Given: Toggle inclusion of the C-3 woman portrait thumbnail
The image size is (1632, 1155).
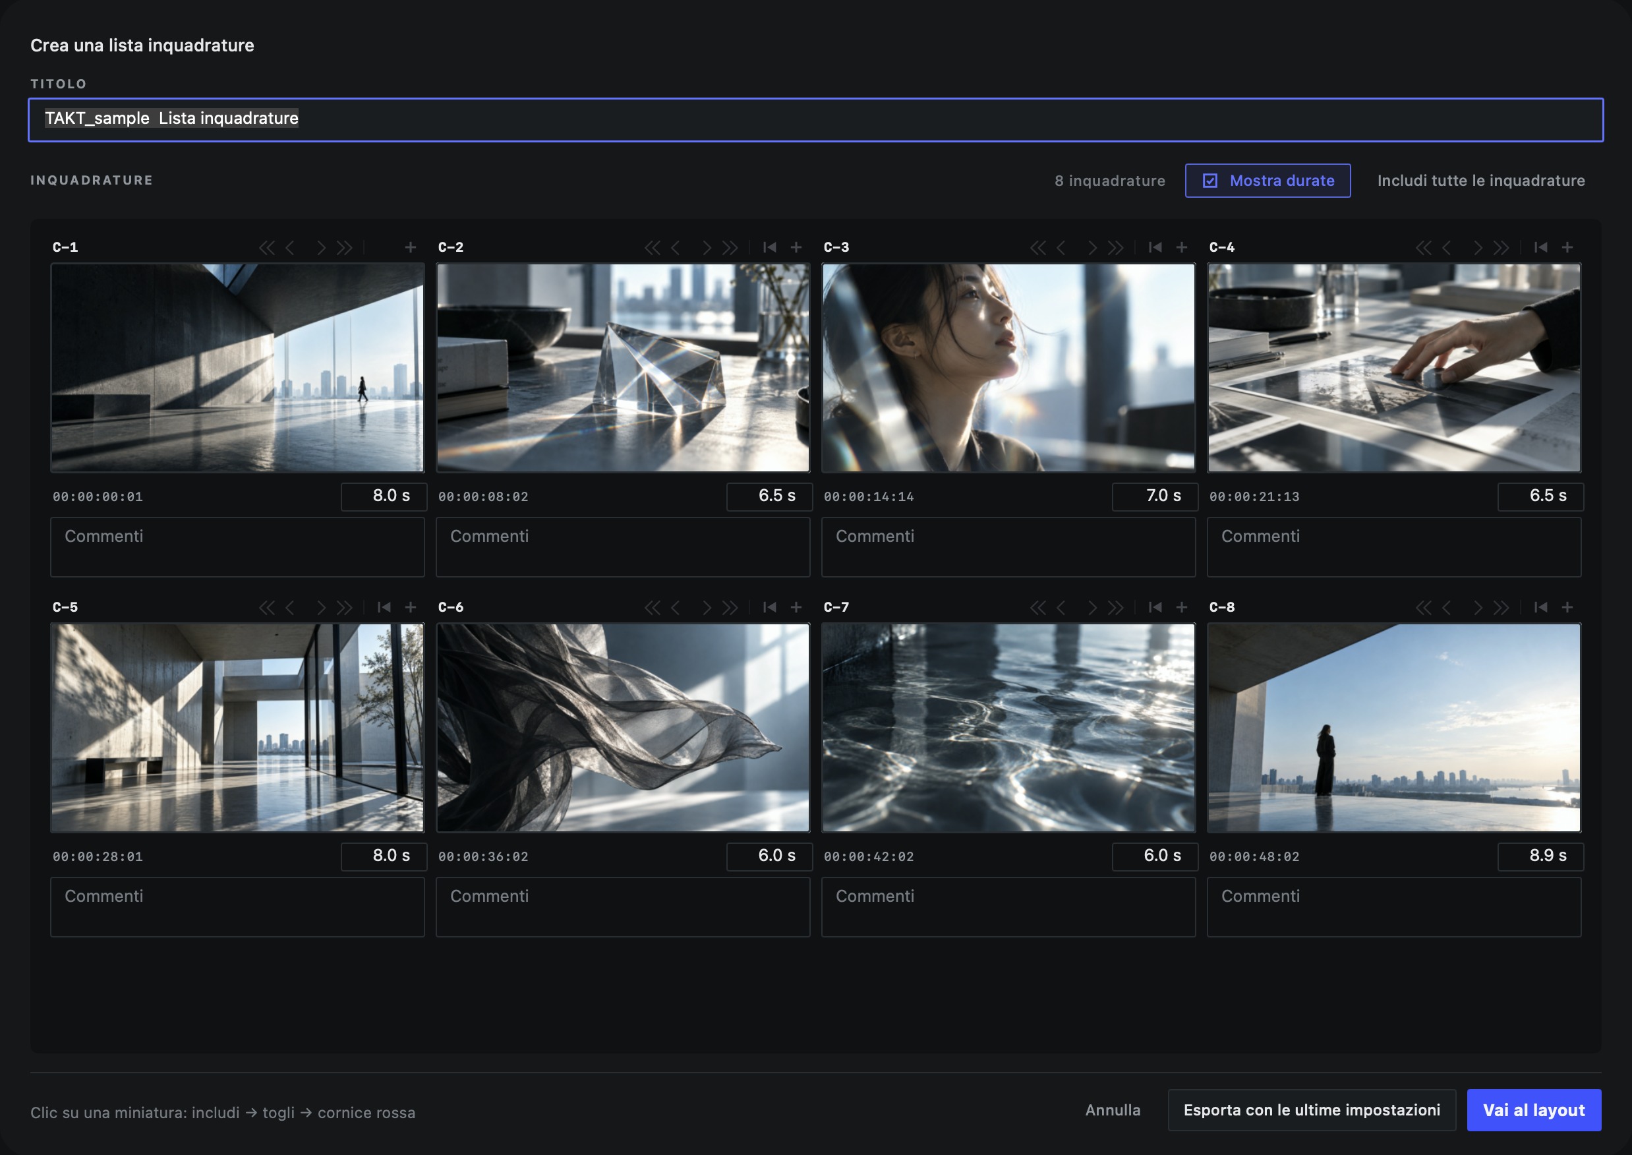Looking at the screenshot, I should pos(1008,368).
